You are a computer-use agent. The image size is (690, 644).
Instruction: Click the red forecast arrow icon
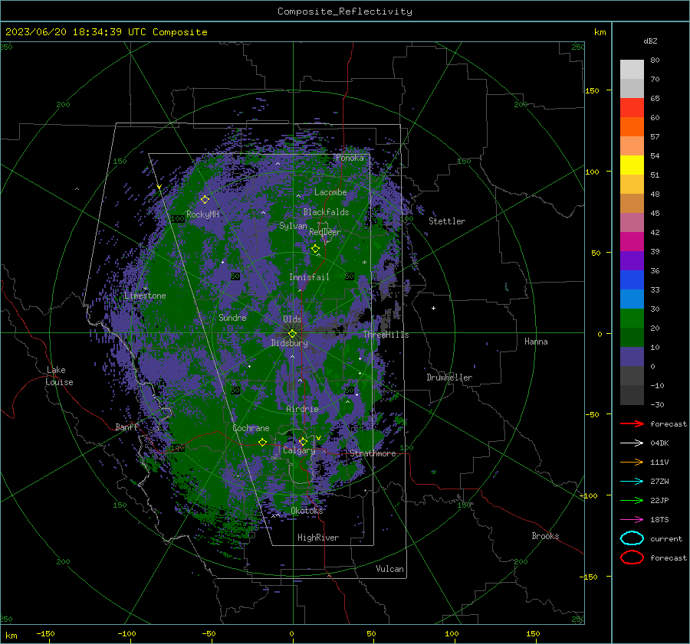[x=632, y=423]
